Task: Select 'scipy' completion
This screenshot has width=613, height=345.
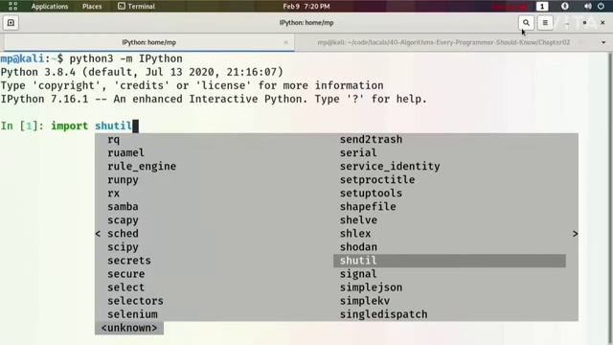Action: click(123, 247)
